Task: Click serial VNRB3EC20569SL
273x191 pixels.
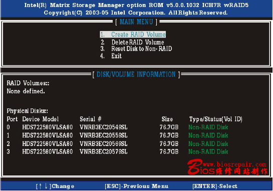Action: [x=104, y=143]
